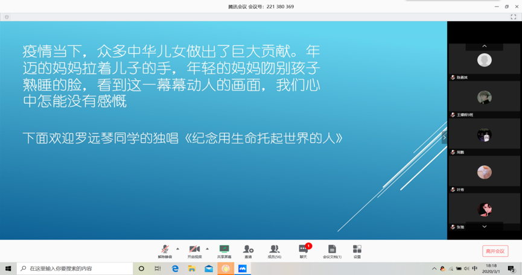Open Cortana circle icon on taskbar

coord(141,268)
